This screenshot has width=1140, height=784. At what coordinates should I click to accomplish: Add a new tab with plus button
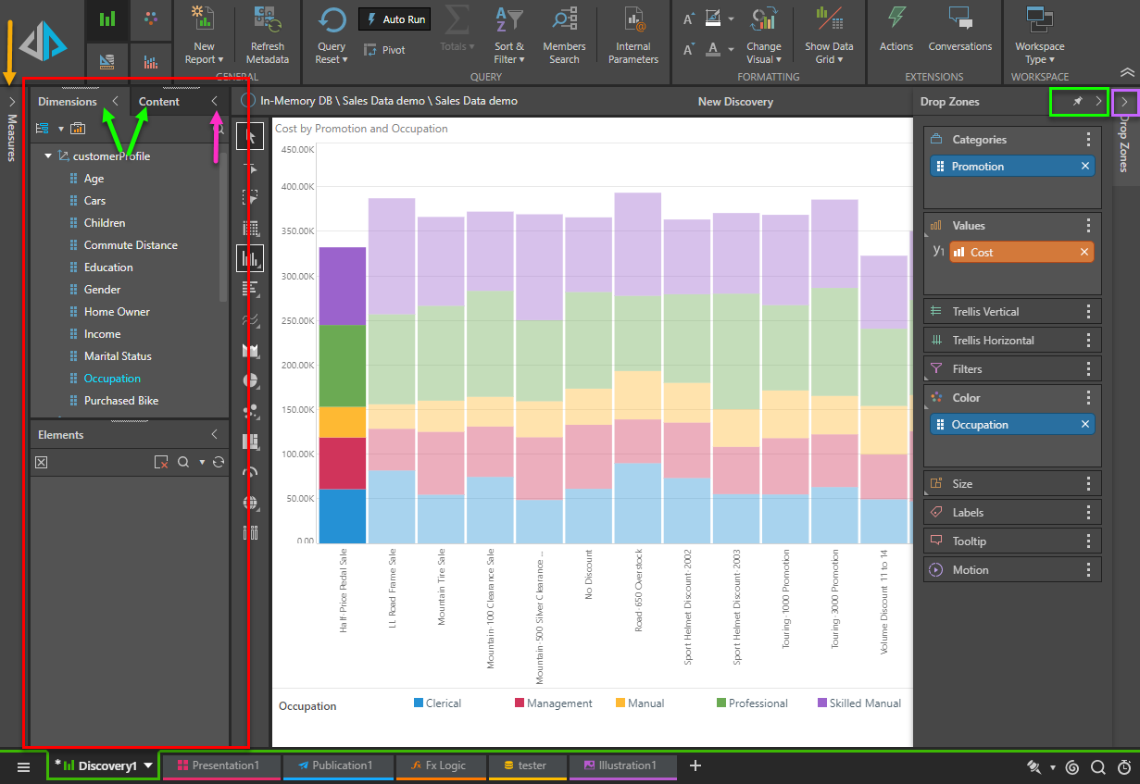[x=695, y=765]
